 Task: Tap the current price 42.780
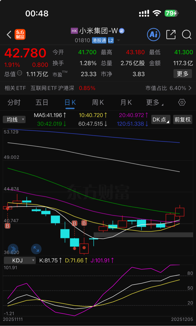coord(25,53)
